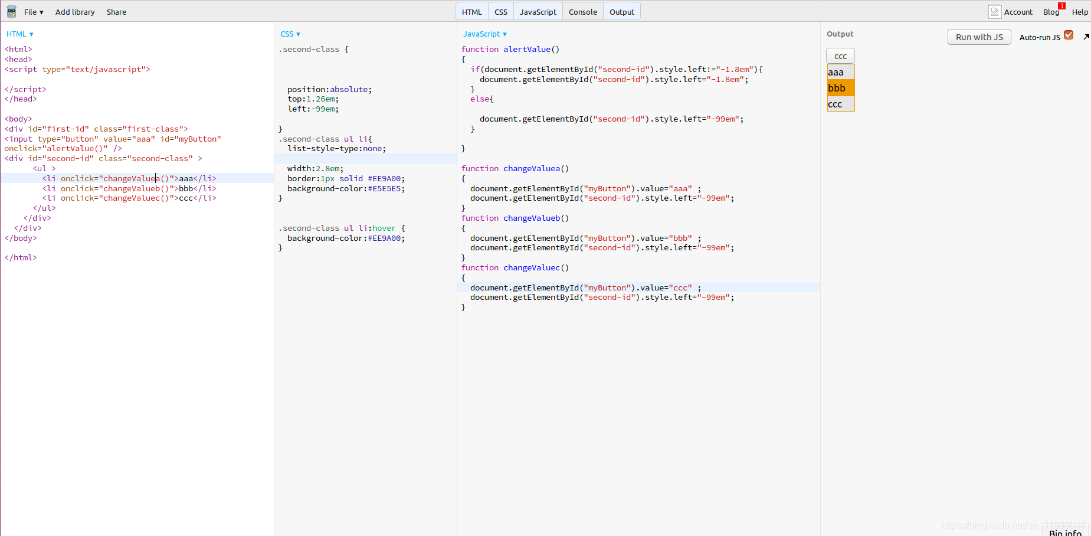Select the highlighted bbb list item
This screenshot has height=536, width=1091.
point(841,88)
